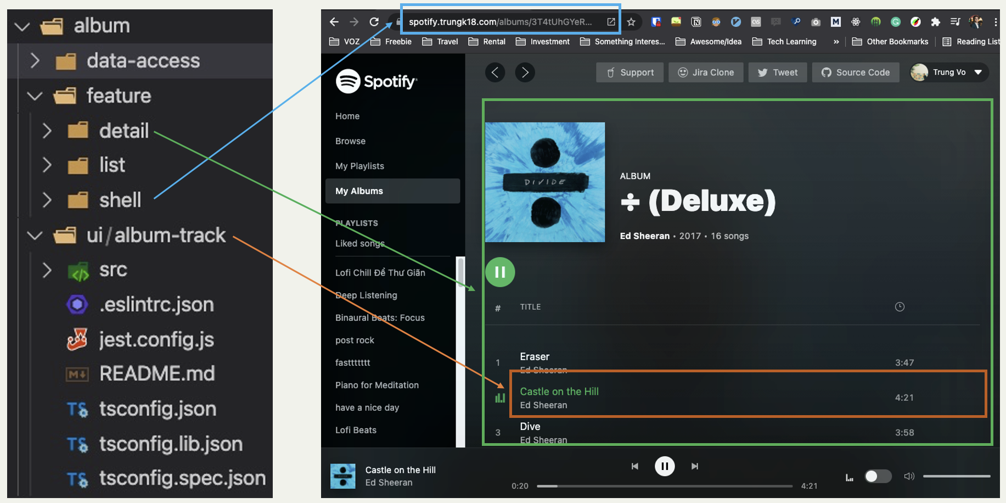Open the Ed Sheeran artist link in album header
The height and width of the screenshot is (503, 1006).
coord(644,236)
